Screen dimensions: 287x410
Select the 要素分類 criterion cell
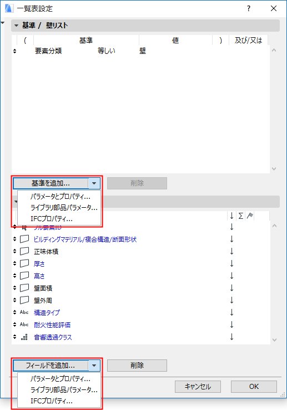coord(48,51)
